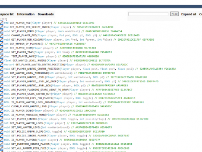
Task: Open the Information menu item
Action: [26, 14]
